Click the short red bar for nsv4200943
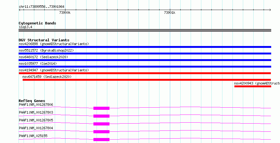Viewport: 280px width, 143px height. 253,86
